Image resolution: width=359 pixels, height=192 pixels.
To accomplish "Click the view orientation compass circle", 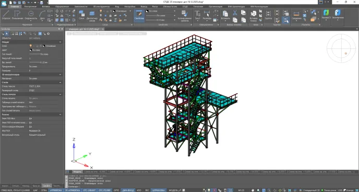I will [341, 48].
